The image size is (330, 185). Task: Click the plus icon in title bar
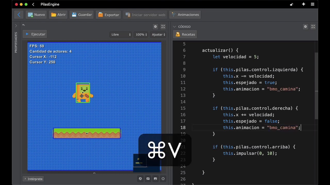pyautogui.click(x=303, y=4)
